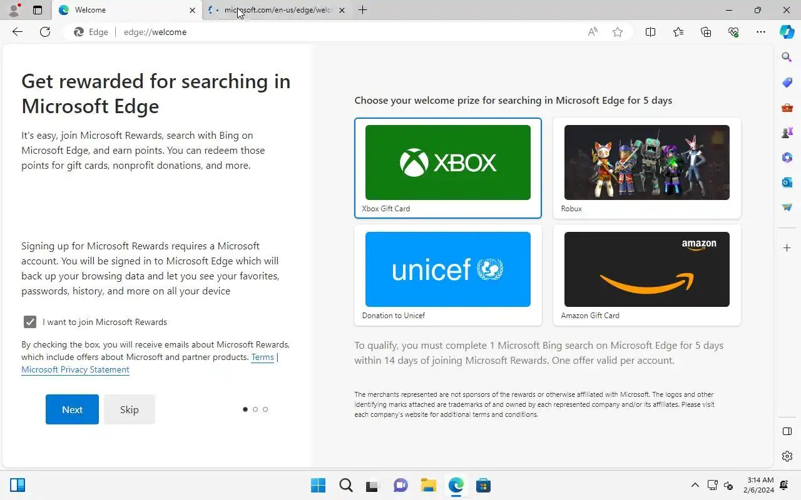Close the Welcome tab

192,10
